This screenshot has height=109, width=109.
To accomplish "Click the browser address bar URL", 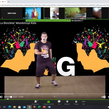I will coord(55,5).
